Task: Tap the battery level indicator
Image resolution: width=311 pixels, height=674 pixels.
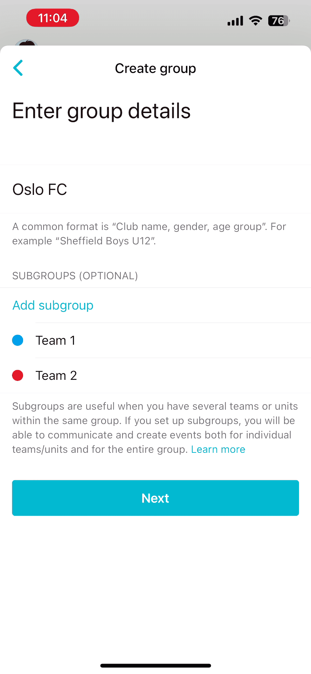Action: pos(278,21)
